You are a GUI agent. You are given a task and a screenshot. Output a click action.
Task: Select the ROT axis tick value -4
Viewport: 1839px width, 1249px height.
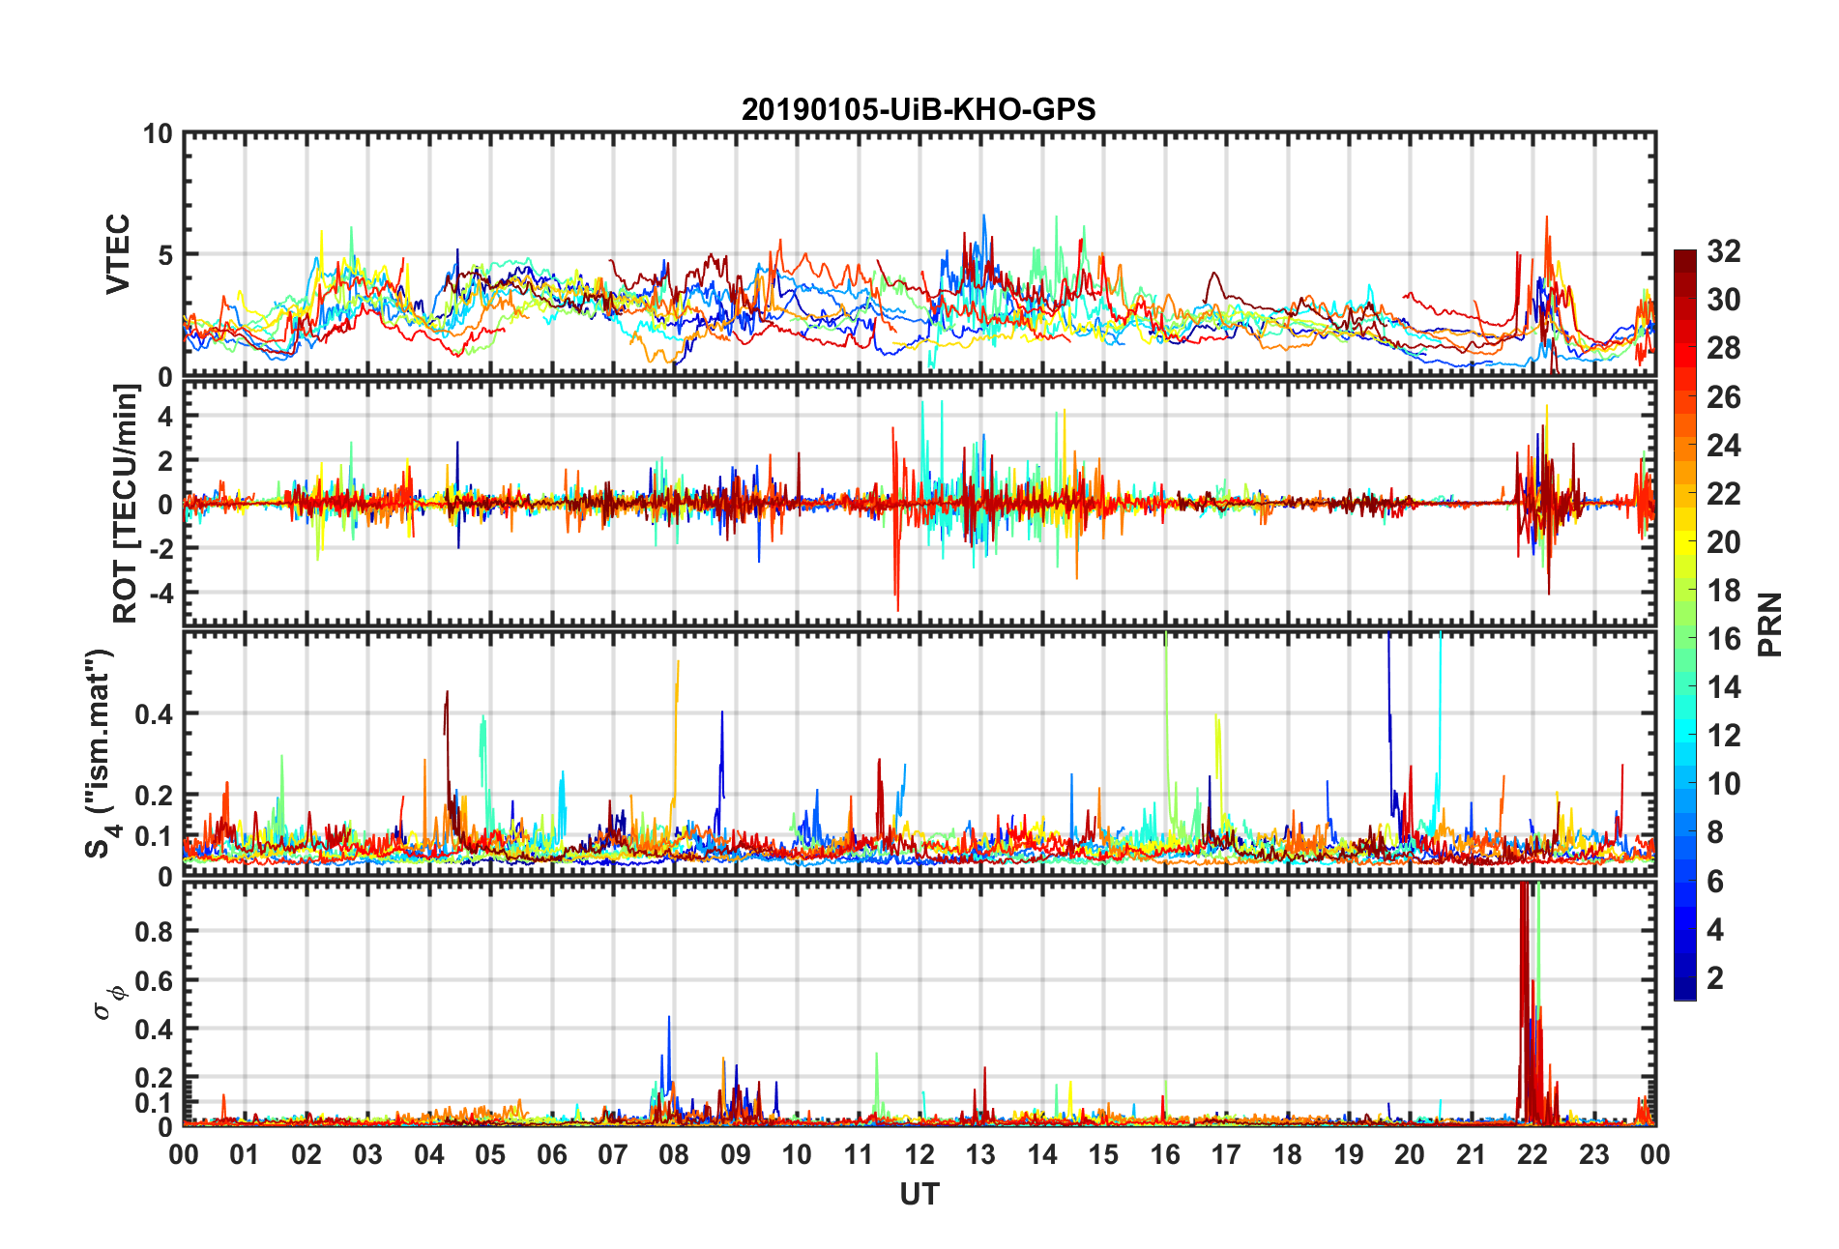click(160, 592)
